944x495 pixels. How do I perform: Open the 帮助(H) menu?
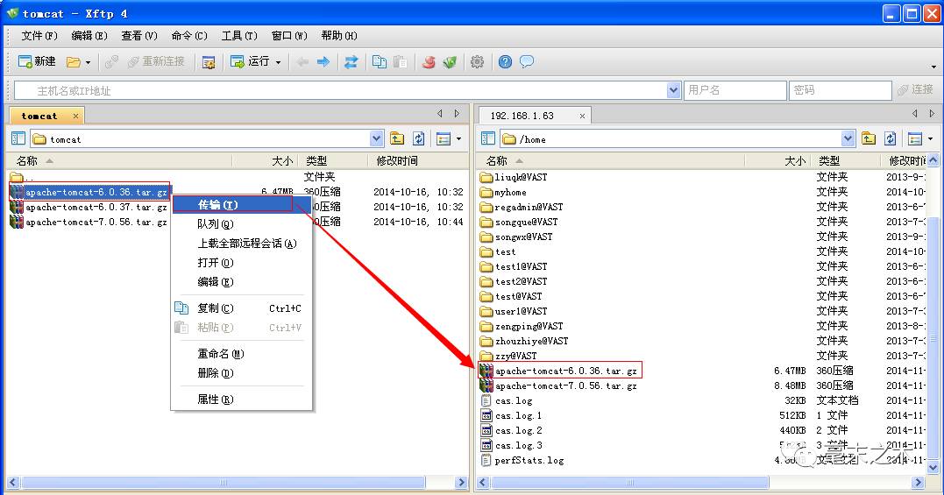click(x=339, y=36)
